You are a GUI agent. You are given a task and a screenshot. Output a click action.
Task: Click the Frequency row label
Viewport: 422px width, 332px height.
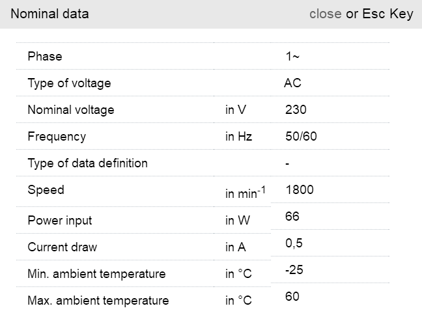[x=57, y=137]
